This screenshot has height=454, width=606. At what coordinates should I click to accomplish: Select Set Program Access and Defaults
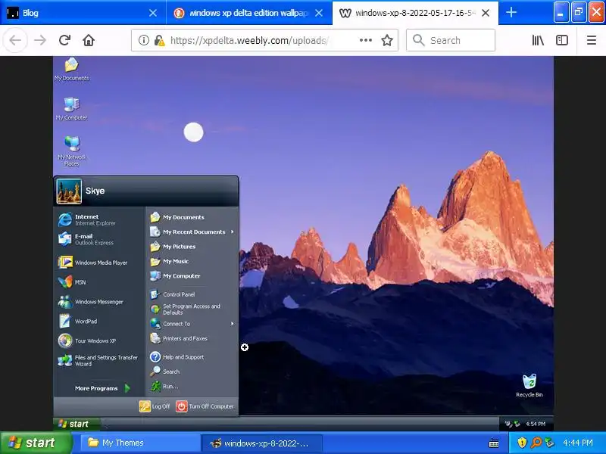pos(192,309)
